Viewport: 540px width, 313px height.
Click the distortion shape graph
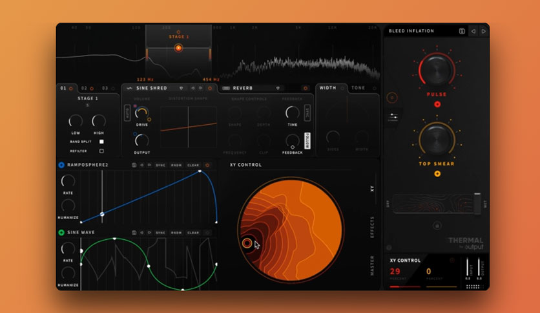pyautogui.click(x=189, y=127)
